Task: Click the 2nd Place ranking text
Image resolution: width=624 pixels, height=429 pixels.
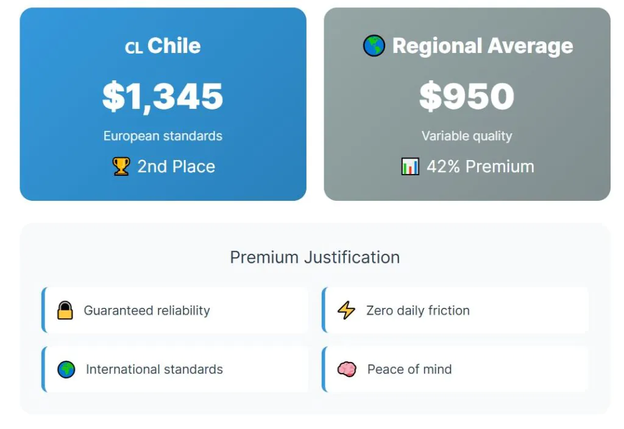Action: pyautogui.click(x=176, y=167)
